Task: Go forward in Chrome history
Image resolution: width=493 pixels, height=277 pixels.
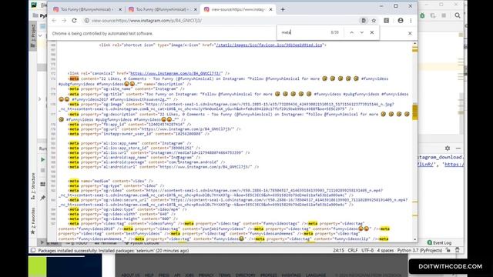Action: (x=64, y=21)
